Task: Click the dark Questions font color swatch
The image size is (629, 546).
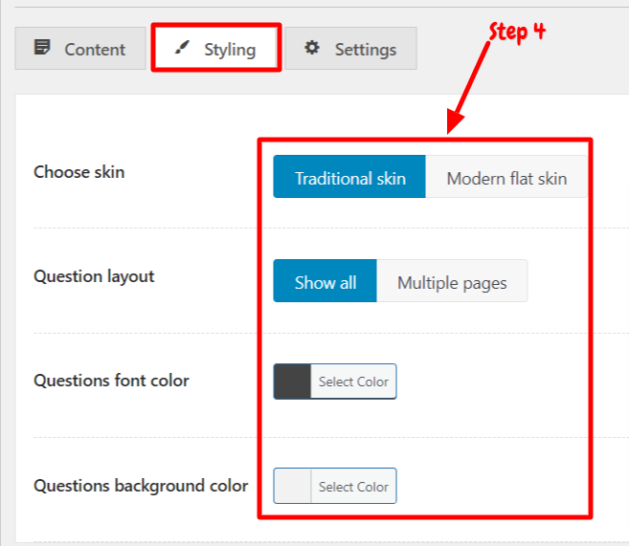Action: (x=292, y=382)
